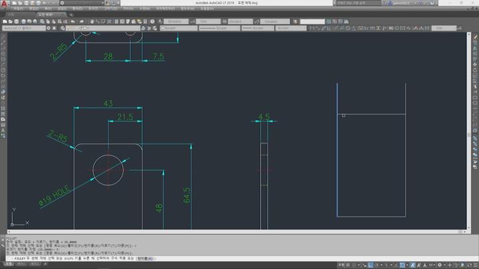Switch to the 시작 file tab
Screen dimensions: 479x269
pos(11,15)
